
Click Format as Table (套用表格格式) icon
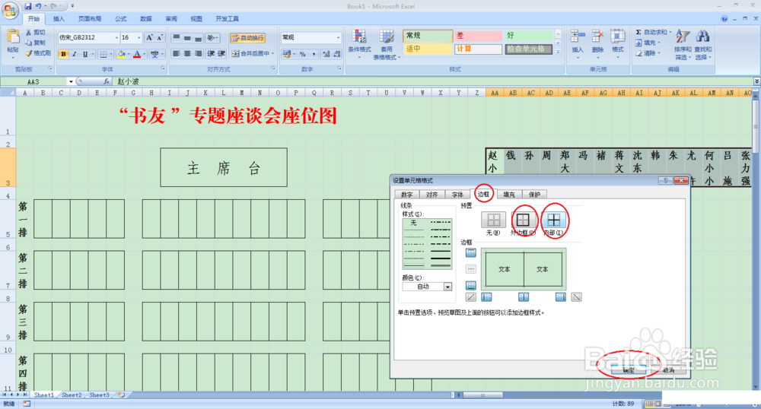(x=387, y=36)
